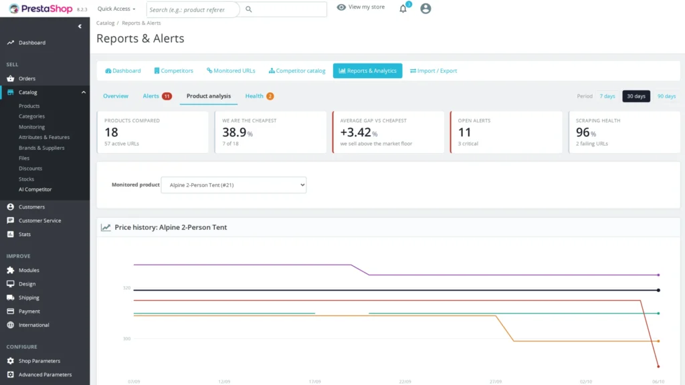Open Attributes & Features submenu item
Image resolution: width=685 pixels, height=385 pixels.
coord(44,137)
